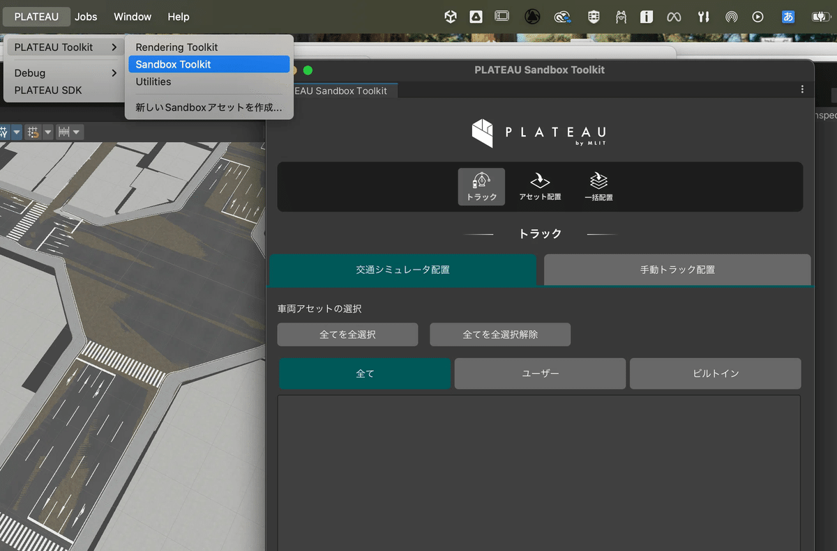
Task: Switch to 手動トラック配置 tab
Action: [677, 270]
